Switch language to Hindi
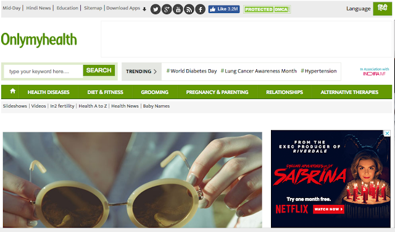This screenshot has width=395, height=232. 383,9
